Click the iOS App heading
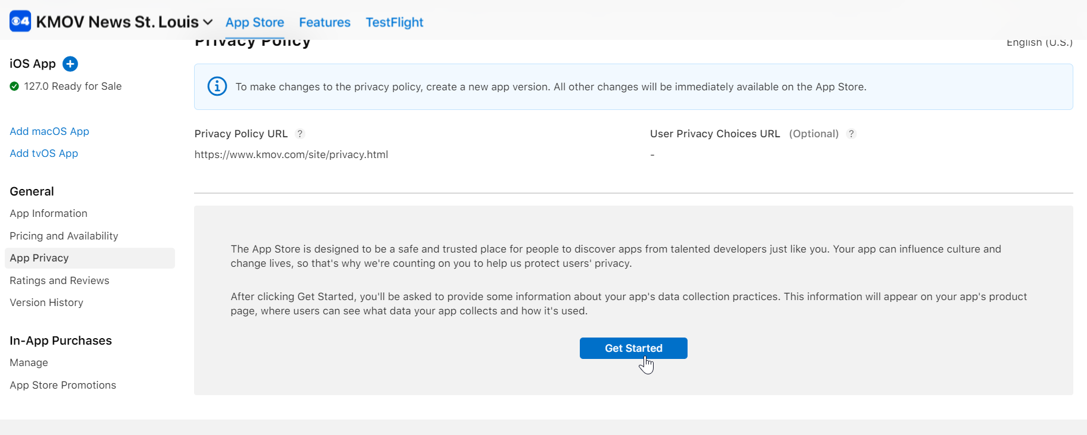The height and width of the screenshot is (435, 1087). click(33, 64)
